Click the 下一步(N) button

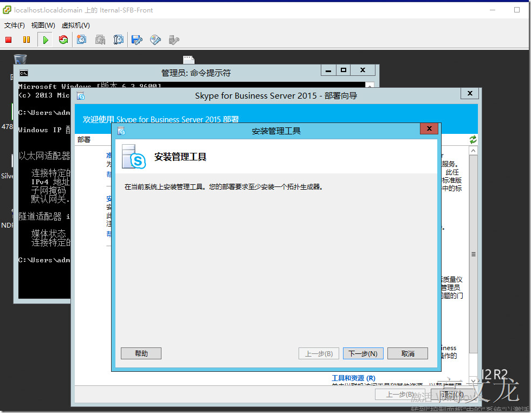coord(363,353)
